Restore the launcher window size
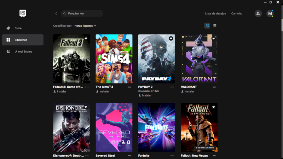283x159 pixels. (271, 2)
